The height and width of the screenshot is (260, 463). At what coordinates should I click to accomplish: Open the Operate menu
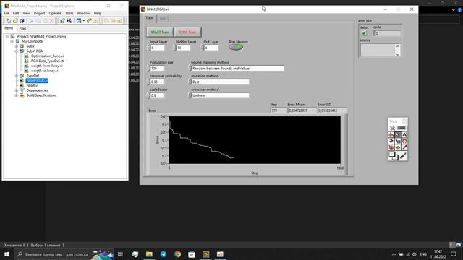tap(55, 13)
